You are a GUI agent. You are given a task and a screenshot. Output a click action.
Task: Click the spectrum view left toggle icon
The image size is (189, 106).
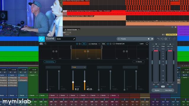coord(41,44)
